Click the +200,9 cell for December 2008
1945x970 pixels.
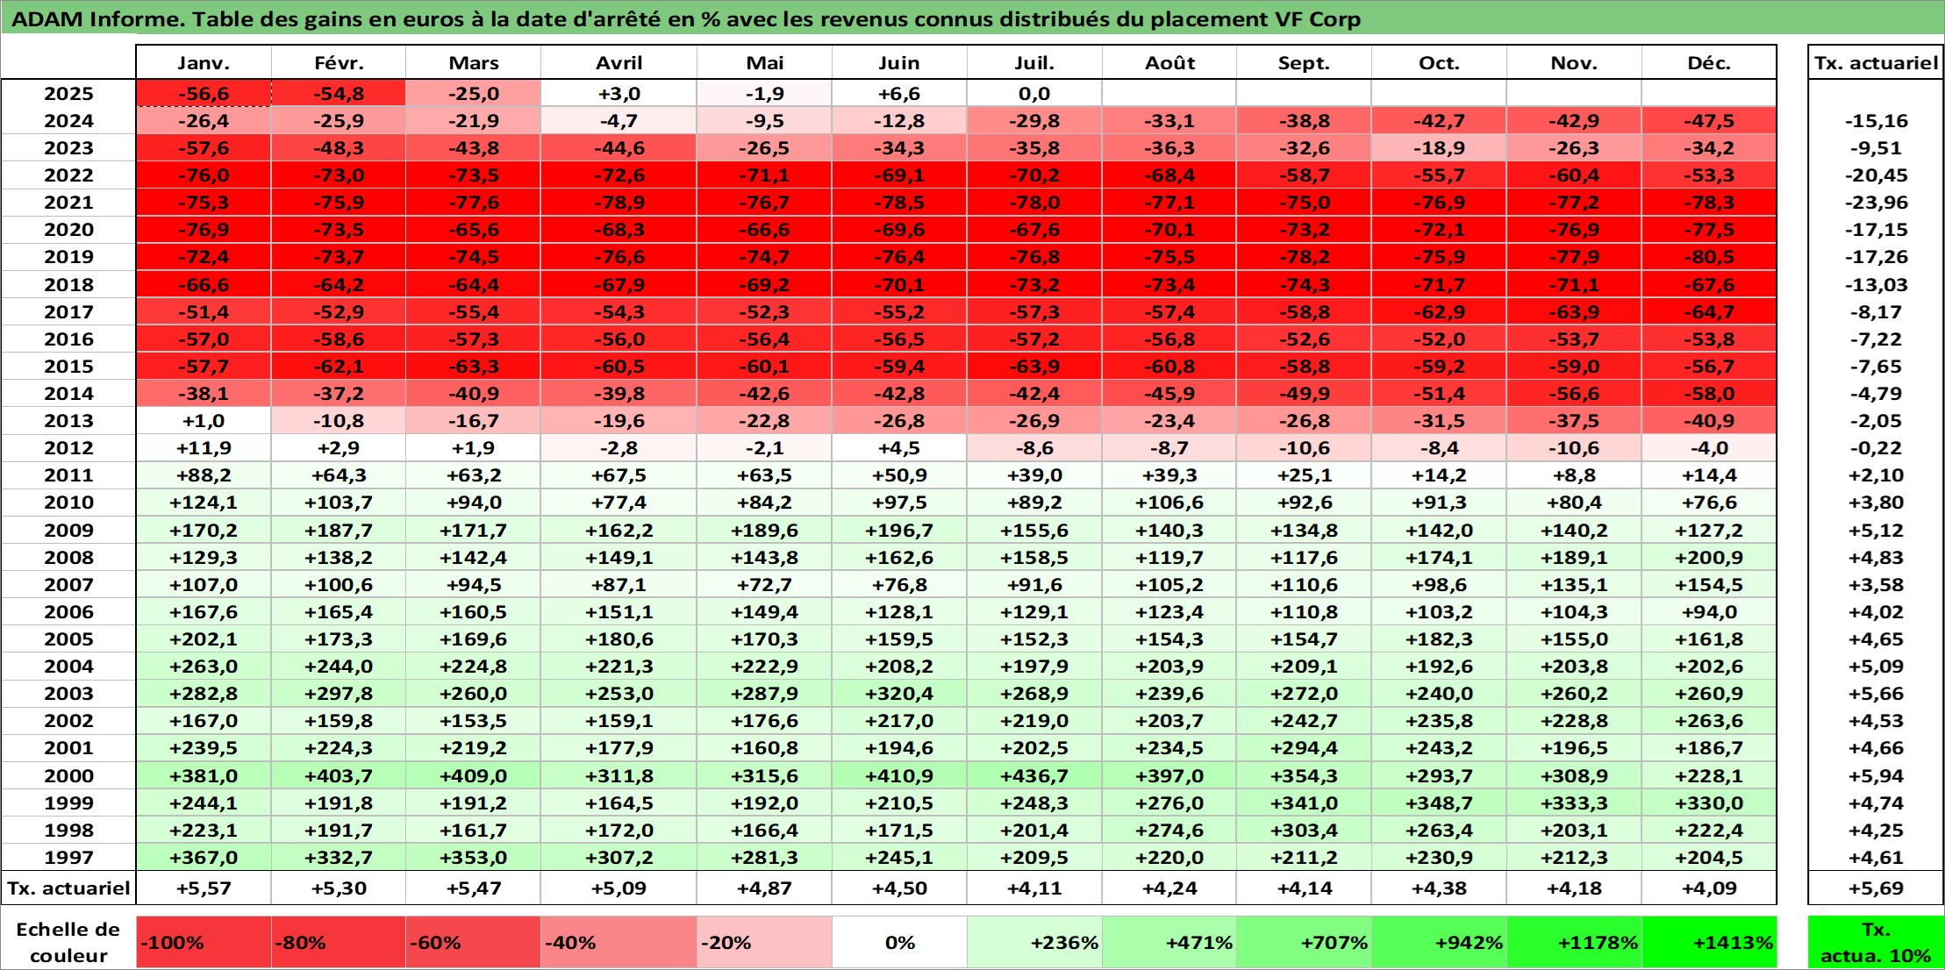1709,557
